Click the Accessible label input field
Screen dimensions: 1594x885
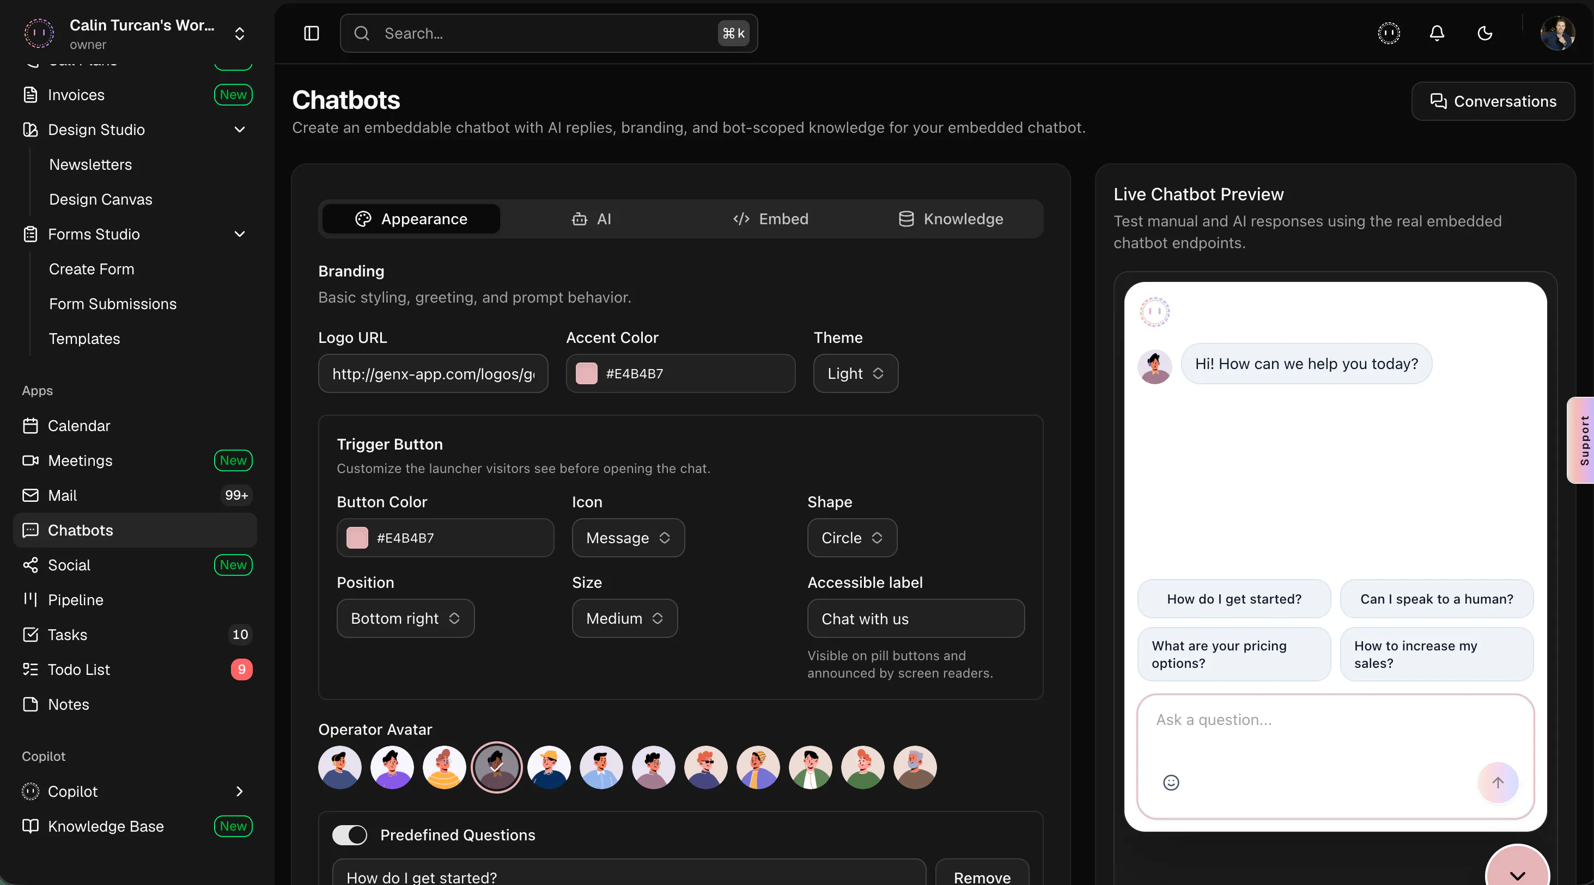point(916,618)
